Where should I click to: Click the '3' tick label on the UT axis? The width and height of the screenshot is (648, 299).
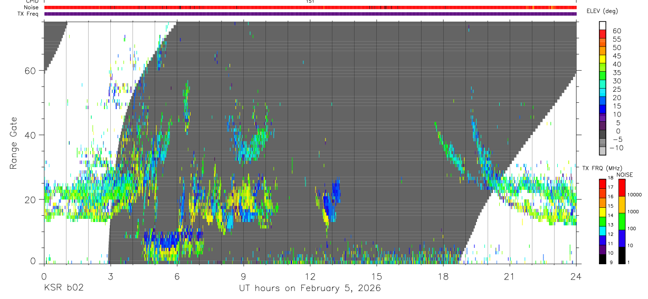[x=110, y=276]
